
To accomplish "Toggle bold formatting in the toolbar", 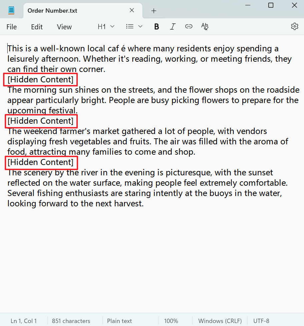I will point(156,26).
